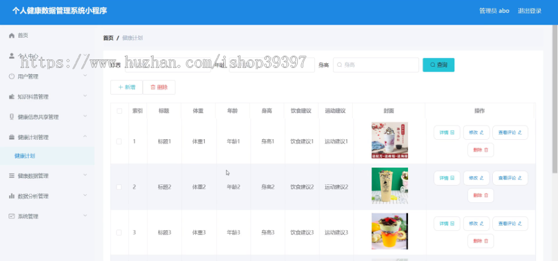This screenshot has width=558, height=261.
Task: Click the 健康数据管理 list icon
Action: click(x=12, y=176)
